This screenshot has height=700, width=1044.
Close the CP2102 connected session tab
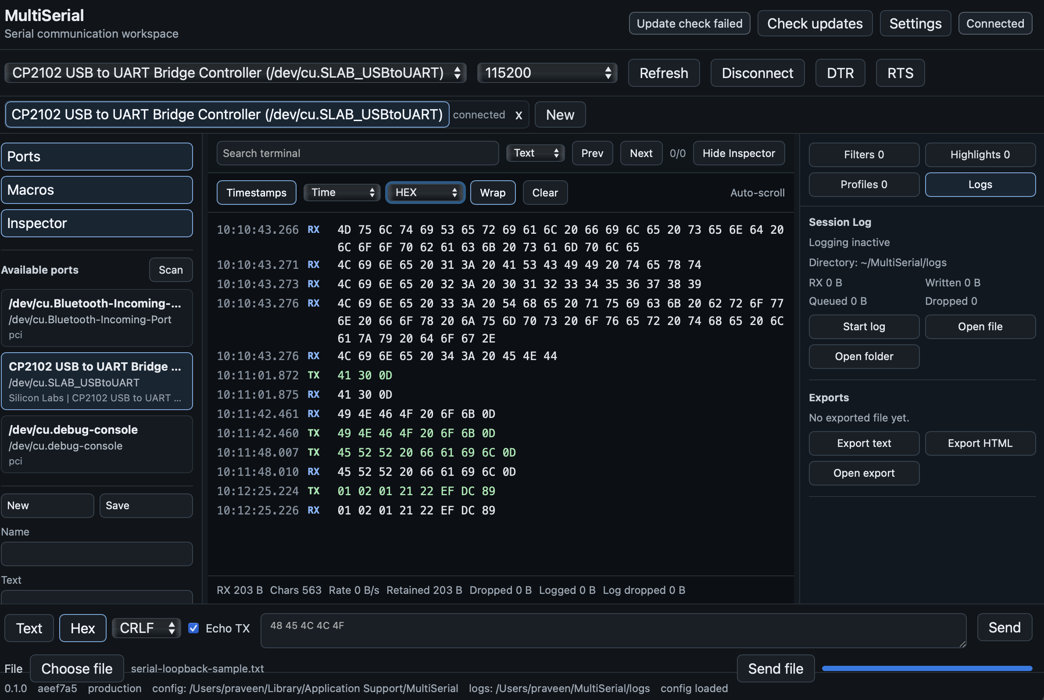tap(518, 115)
